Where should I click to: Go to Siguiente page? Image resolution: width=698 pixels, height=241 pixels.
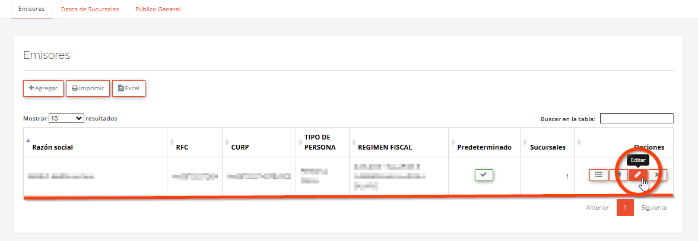(x=654, y=208)
